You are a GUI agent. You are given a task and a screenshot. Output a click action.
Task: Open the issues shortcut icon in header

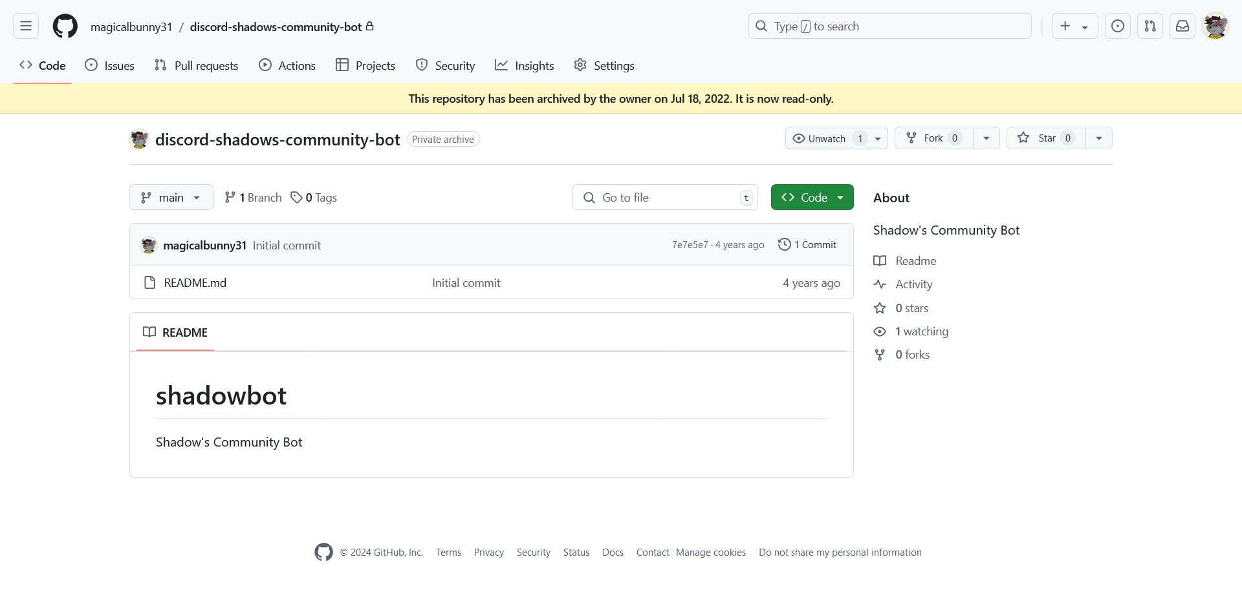1117,26
